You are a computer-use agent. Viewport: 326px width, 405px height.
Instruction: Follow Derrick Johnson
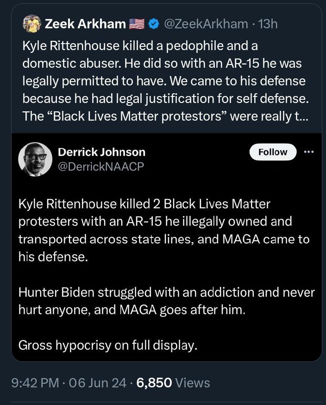click(273, 152)
